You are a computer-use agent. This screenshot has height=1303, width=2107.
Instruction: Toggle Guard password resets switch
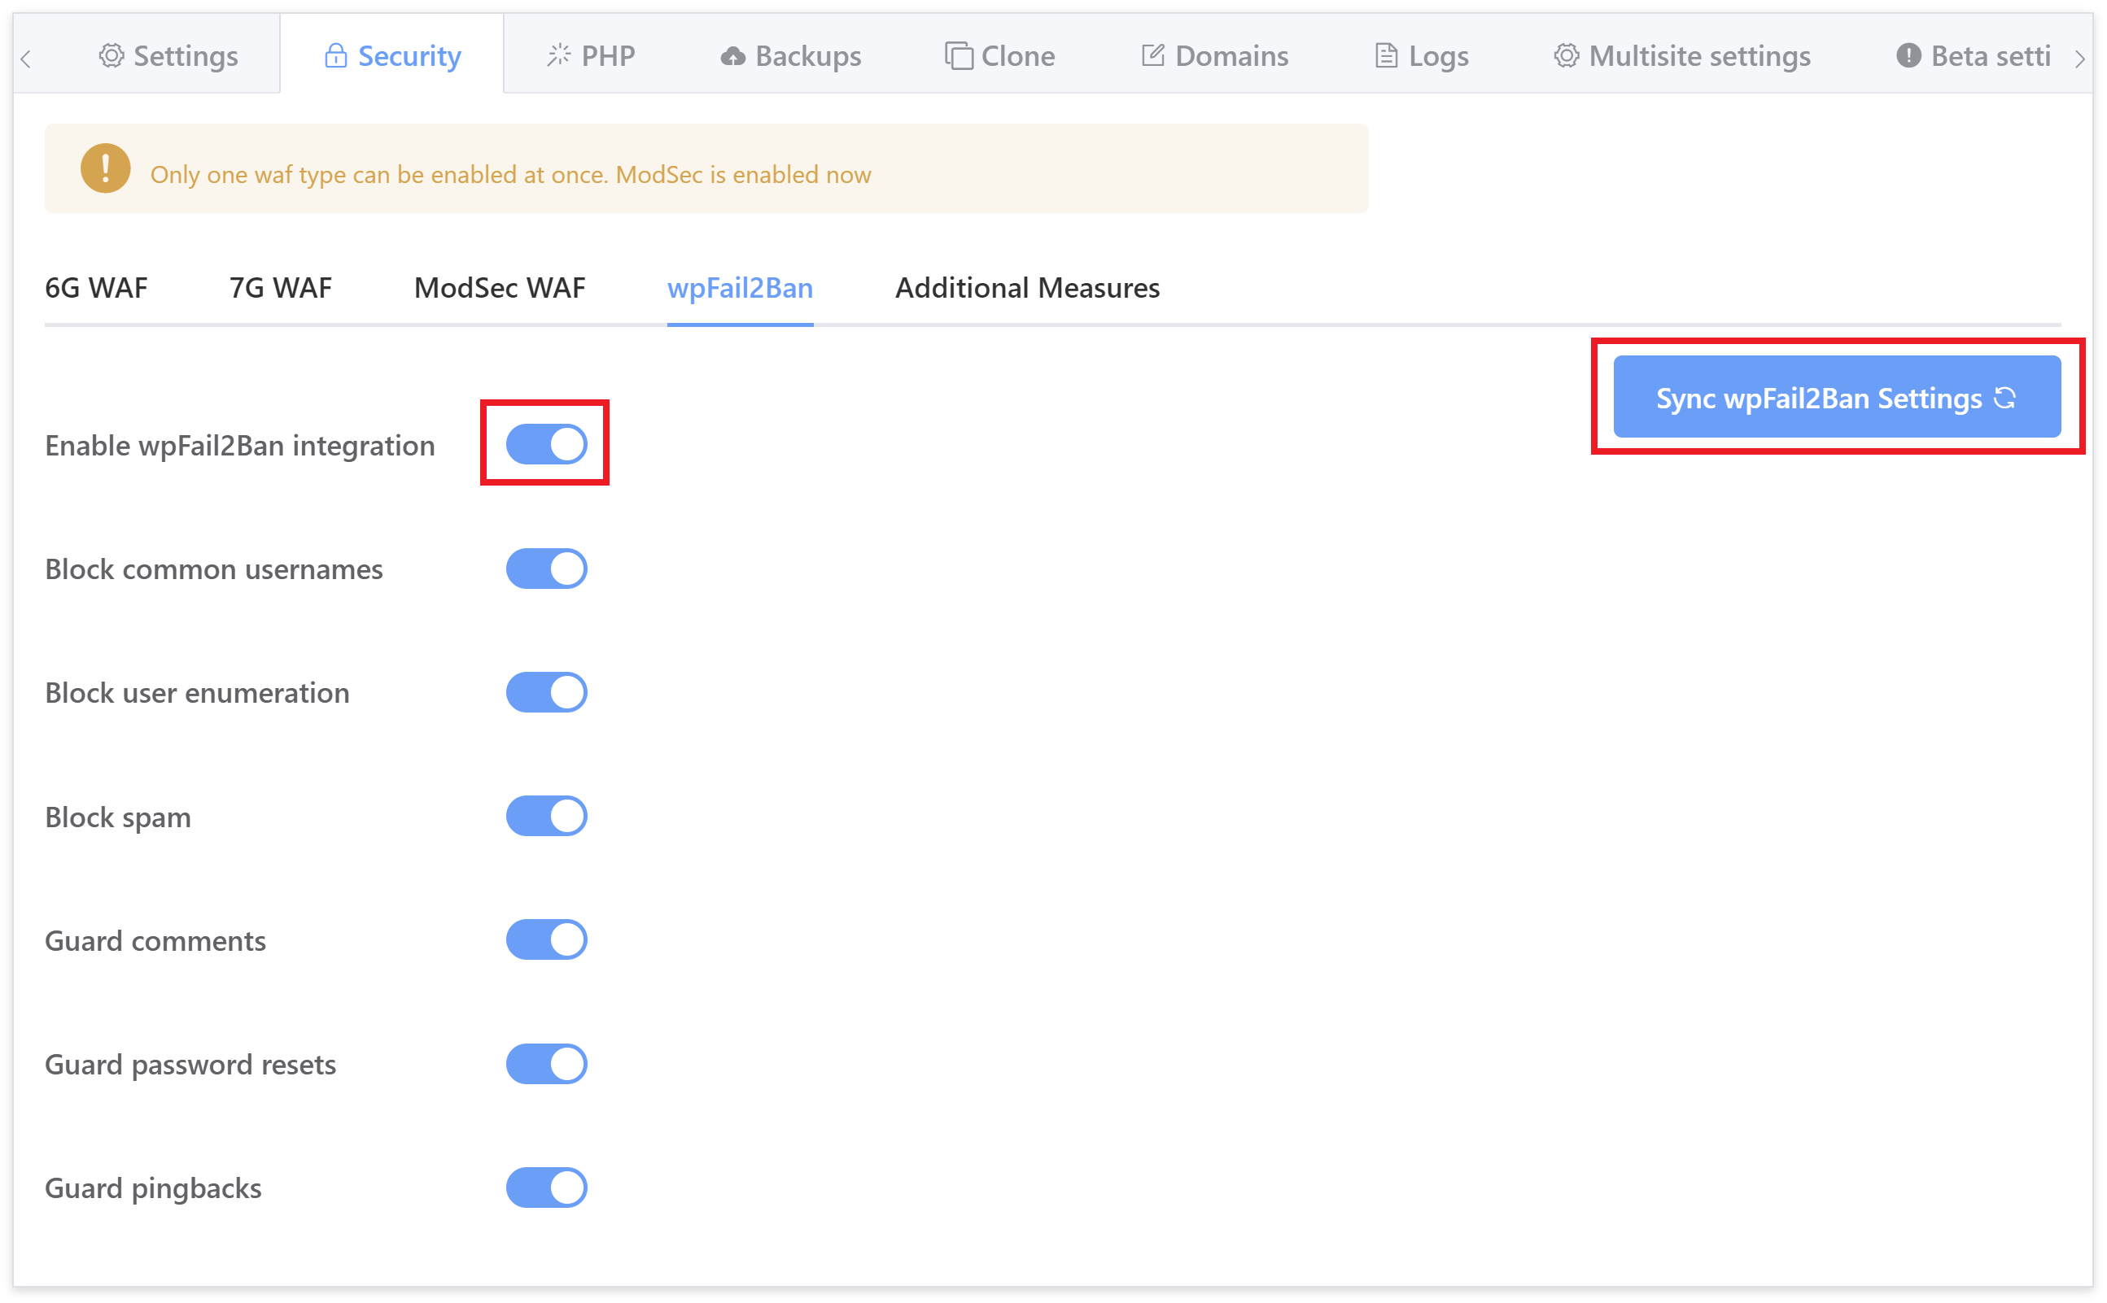[x=547, y=1065]
